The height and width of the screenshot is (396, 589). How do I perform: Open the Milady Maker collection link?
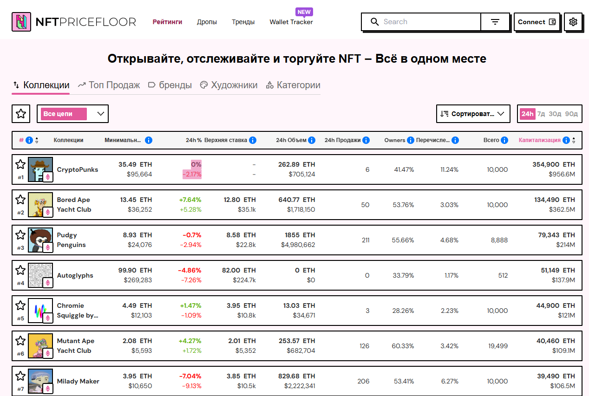click(78, 382)
